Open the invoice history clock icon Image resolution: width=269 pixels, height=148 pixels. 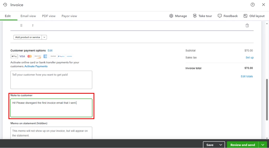[5, 5]
